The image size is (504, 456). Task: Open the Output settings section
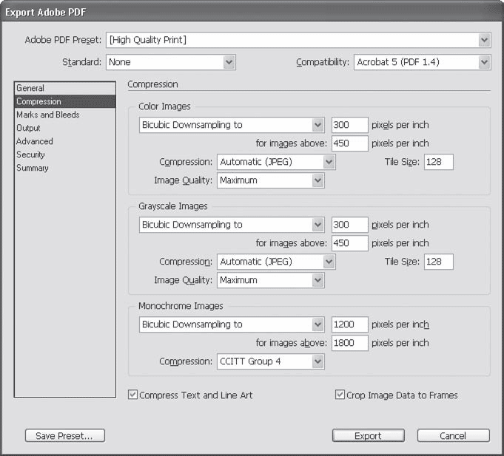click(29, 128)
